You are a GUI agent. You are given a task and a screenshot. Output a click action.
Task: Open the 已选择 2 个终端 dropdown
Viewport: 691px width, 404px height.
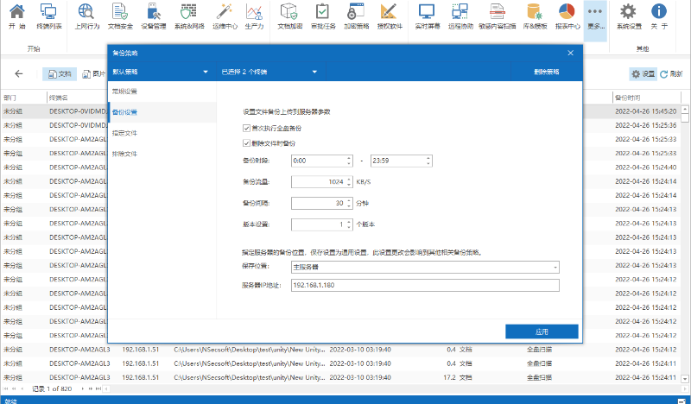click(x=298, y=72)
